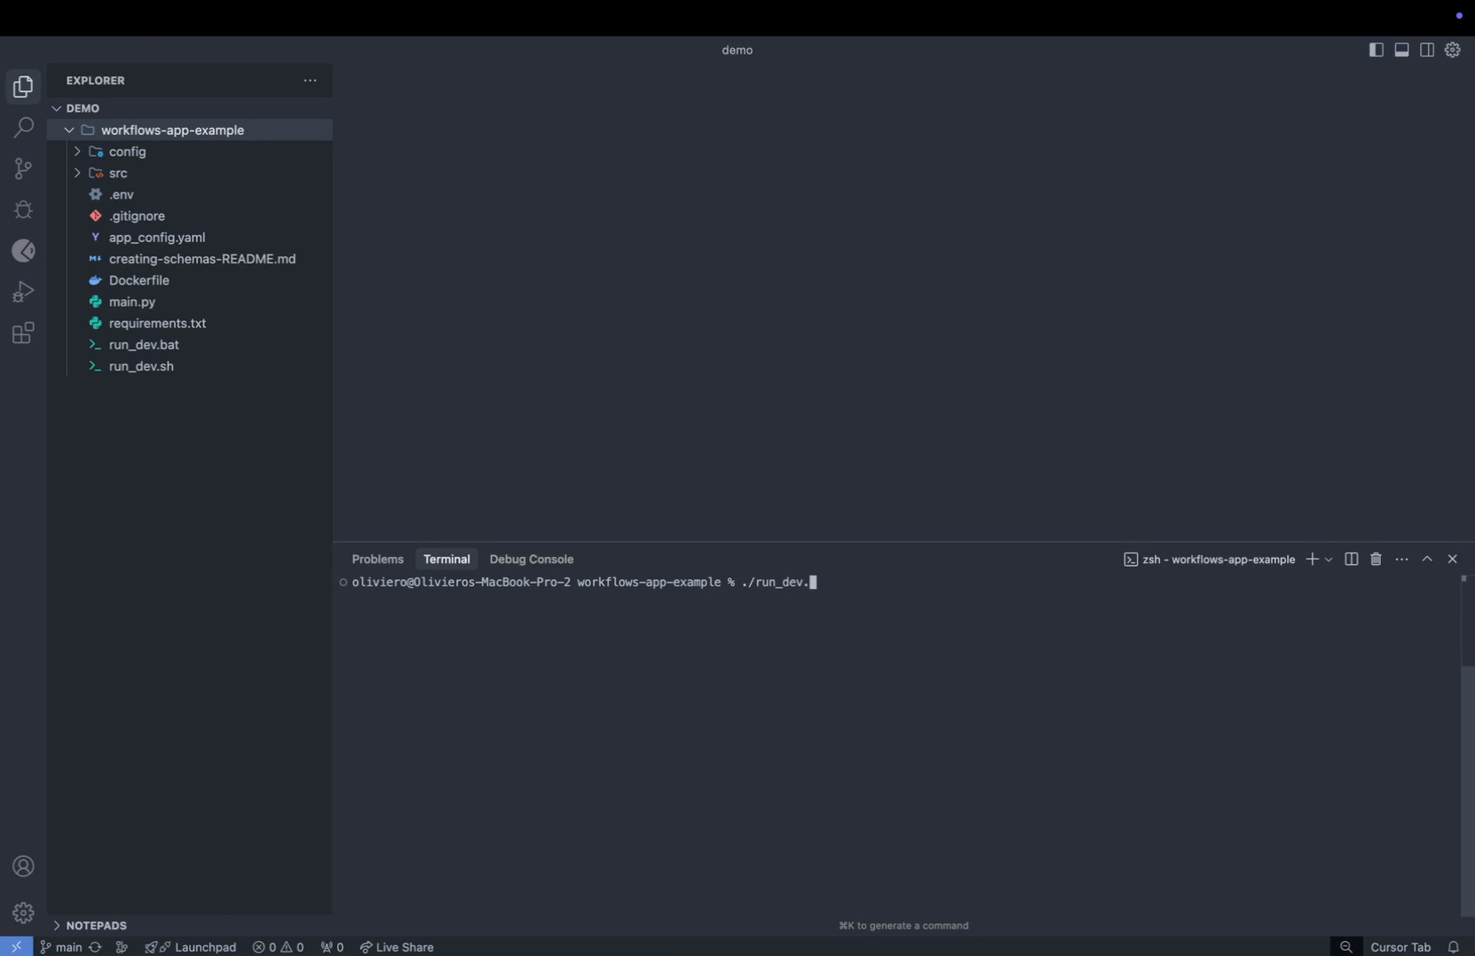Expand the src folder
Image resolution: width=1475 pixels, height=956 pixels.
coord(118,173)
